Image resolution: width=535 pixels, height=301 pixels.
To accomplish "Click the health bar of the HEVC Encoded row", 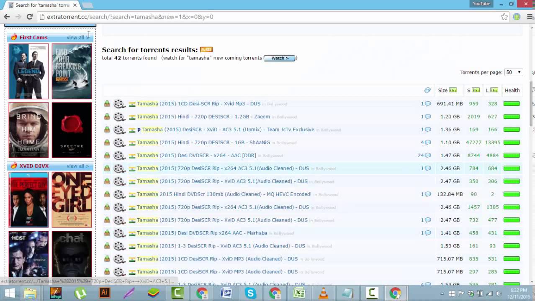I will point(512,194).
